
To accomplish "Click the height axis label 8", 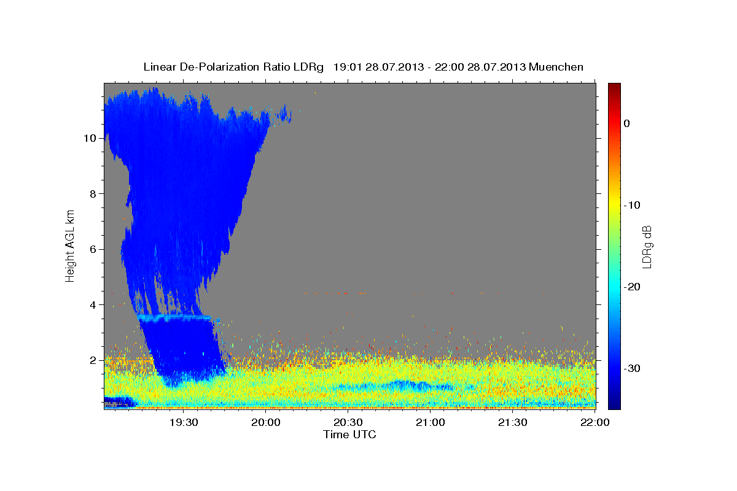I will [x=95, y=194].
